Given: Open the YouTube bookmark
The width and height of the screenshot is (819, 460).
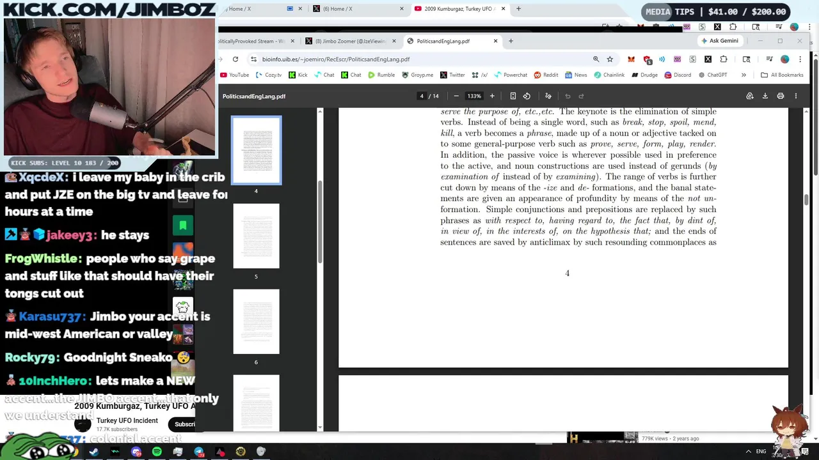Looking at the screenshot, I should 234,75.
